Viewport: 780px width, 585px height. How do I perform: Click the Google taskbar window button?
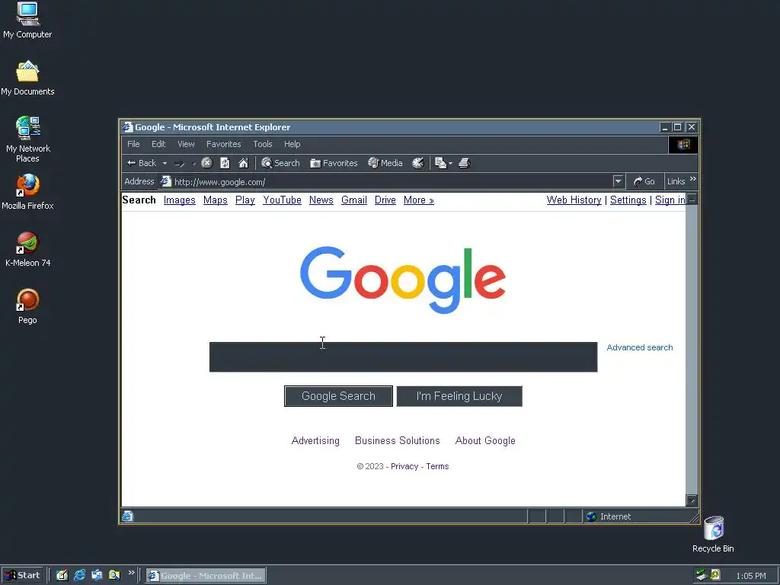point(206,576)
